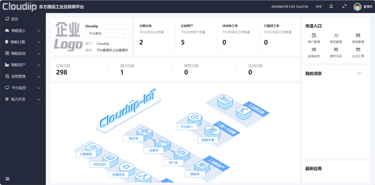
Task: Open the 角色管理 quick entry icon
Action: 336,36
